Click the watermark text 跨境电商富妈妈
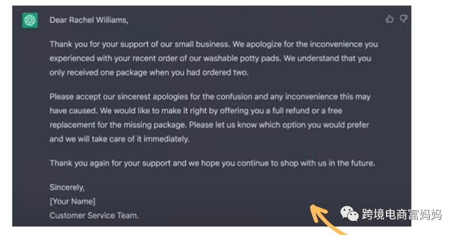This screenshot has width=457, height=235. (402, 215)
